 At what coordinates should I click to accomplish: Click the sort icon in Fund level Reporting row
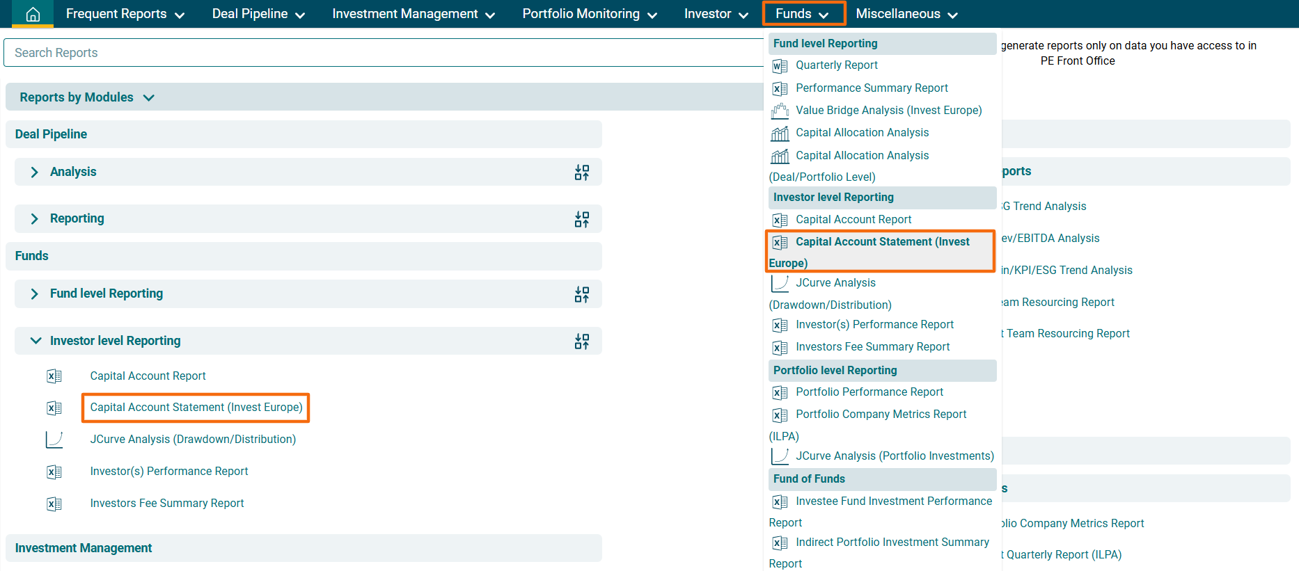pos(581,294)
